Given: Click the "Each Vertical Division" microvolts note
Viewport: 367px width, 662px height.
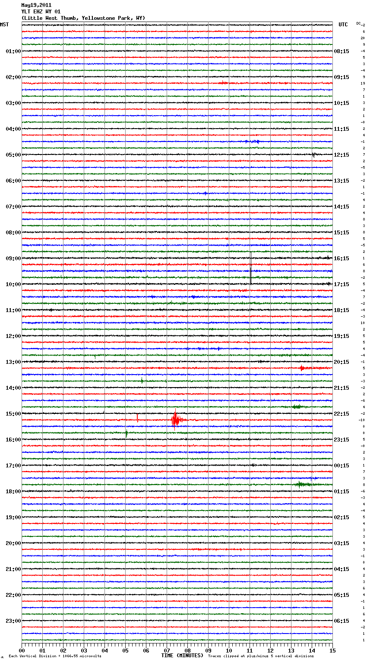Looking at the screenshot, I should (x=55, y=656).
